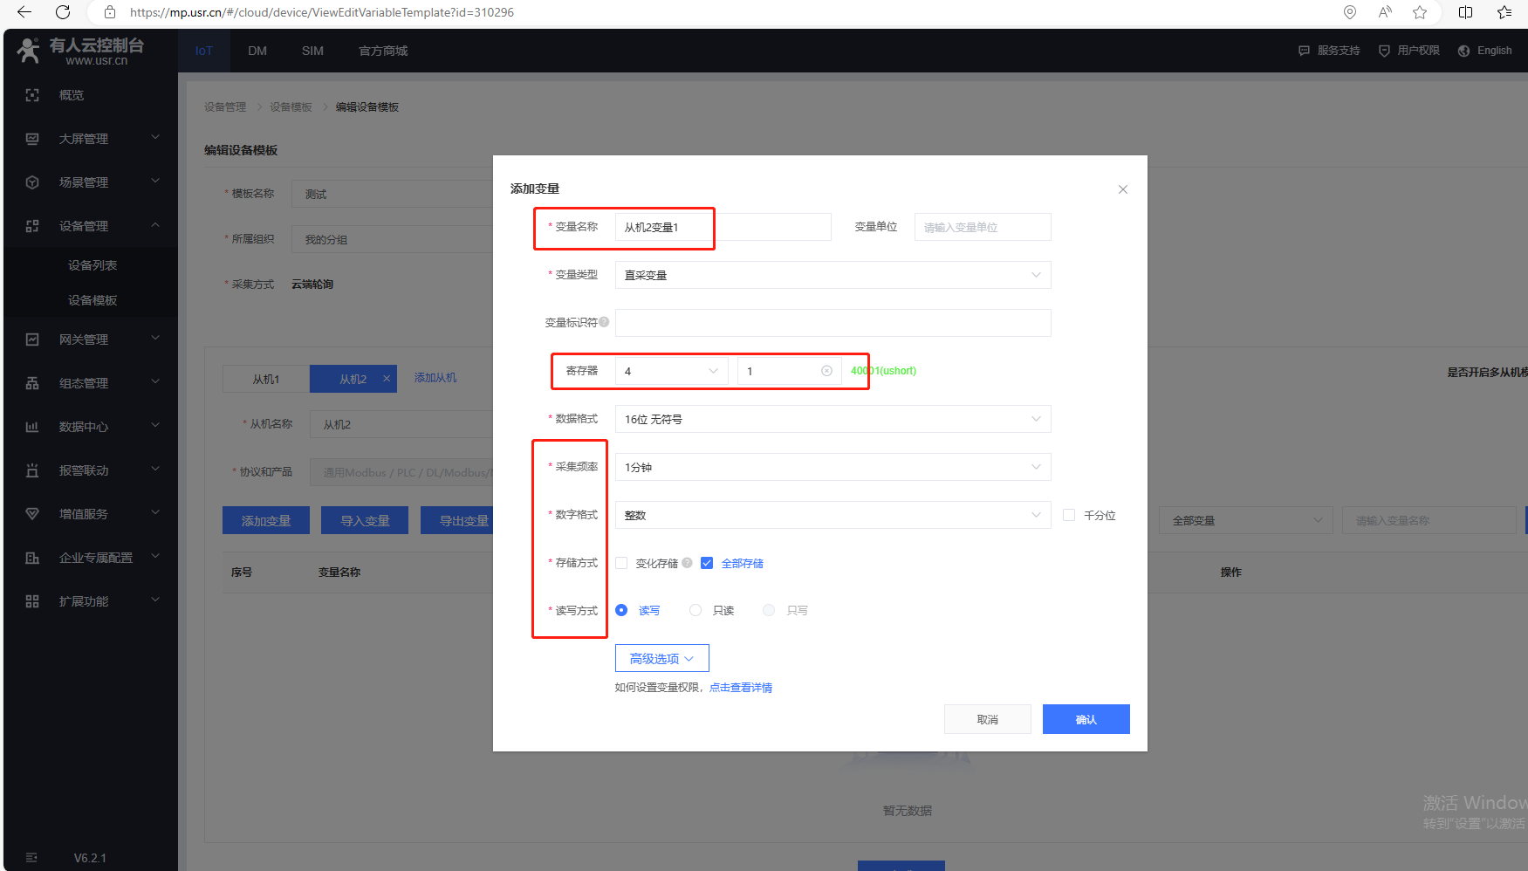Collapse the sidebar using the bottom menu icon
The image size is (1528, 871).
click(32, 857)
